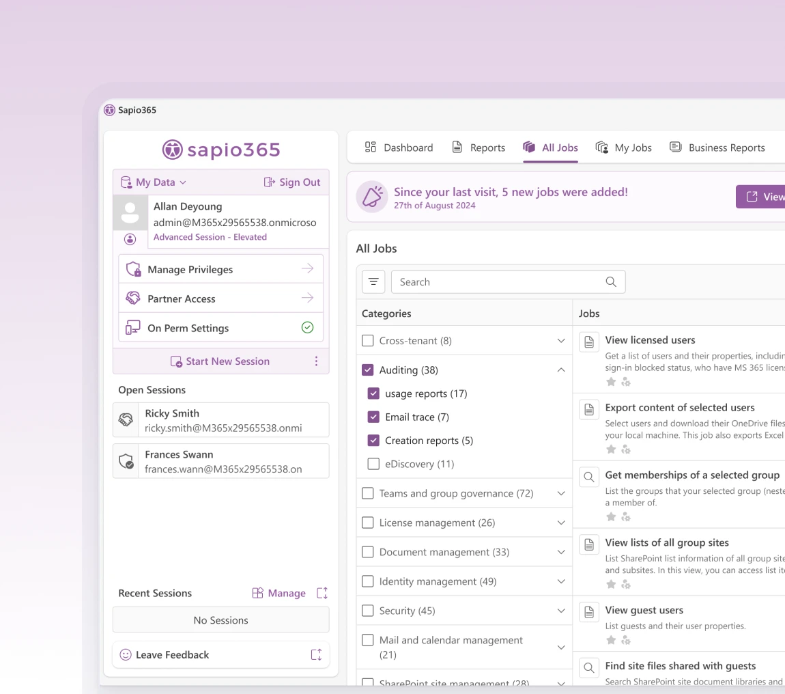Click the Sapio365 window title icon
Viewport: 785px width, 694px height.
point(109,110)
